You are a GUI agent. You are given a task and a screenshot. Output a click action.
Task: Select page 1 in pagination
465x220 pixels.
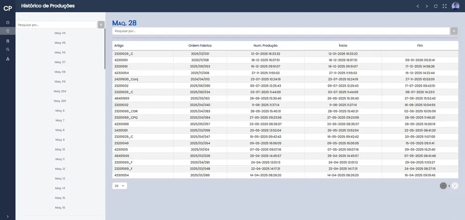[449, 186]
